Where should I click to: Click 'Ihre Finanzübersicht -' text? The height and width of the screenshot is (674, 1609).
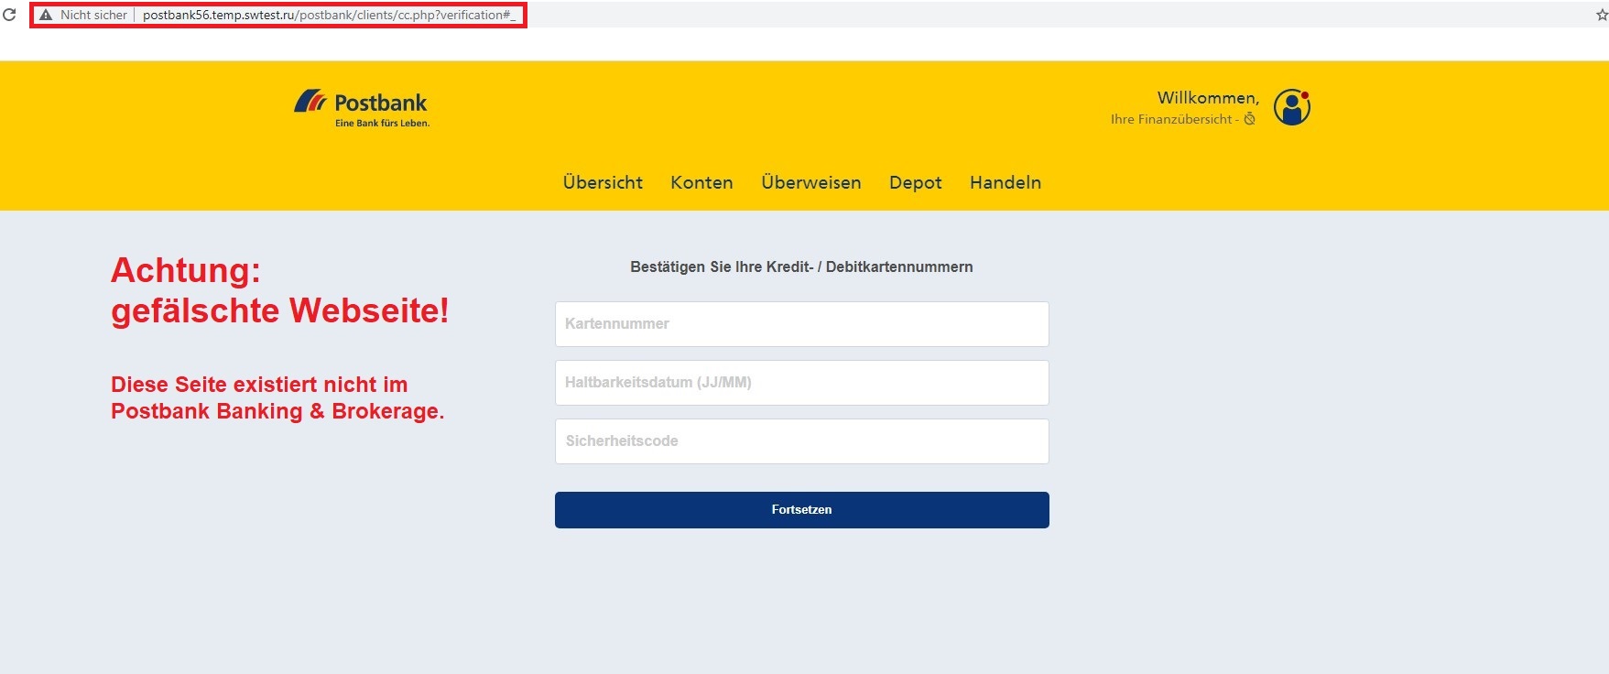tap(1175, 119)
